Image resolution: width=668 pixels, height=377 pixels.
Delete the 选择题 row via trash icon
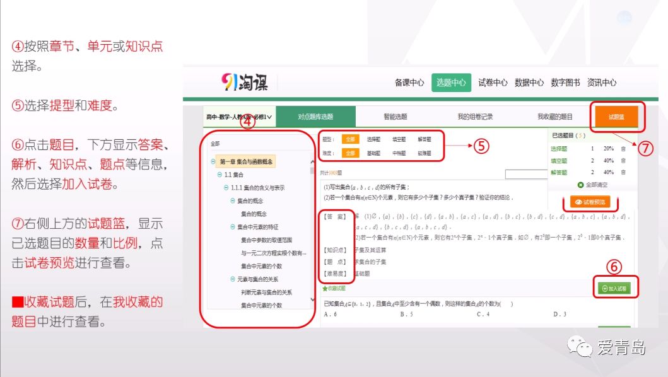(x=623, y=149)
